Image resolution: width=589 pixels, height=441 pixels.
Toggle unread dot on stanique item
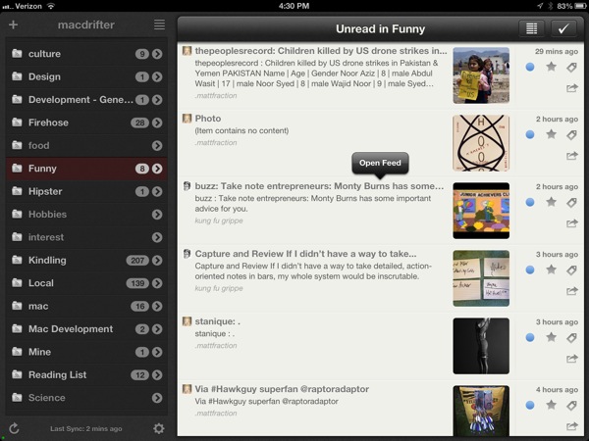click(x=530, y=337)
